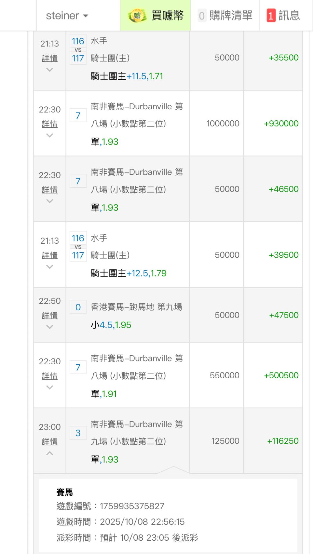Collapse the 23:00 Durbanville row details

coord(50,453)
